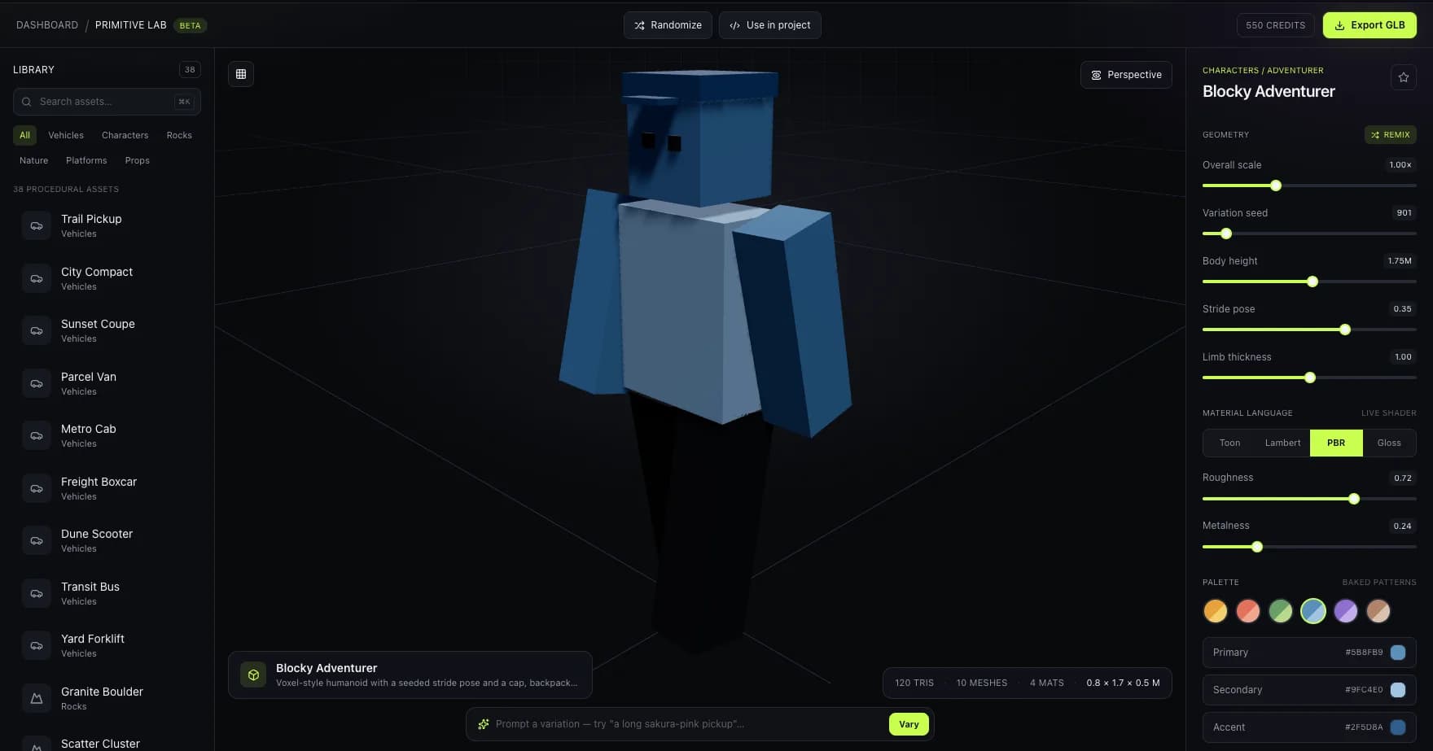
Task: Choose the red palette swatch
Action: click(1248, 611)
